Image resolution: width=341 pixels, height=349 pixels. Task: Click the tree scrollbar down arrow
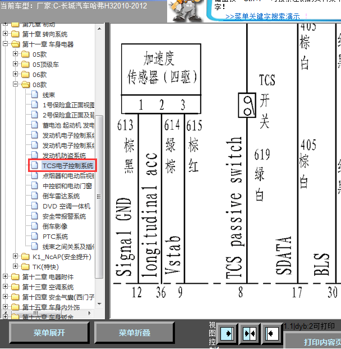tap(99, 304)
